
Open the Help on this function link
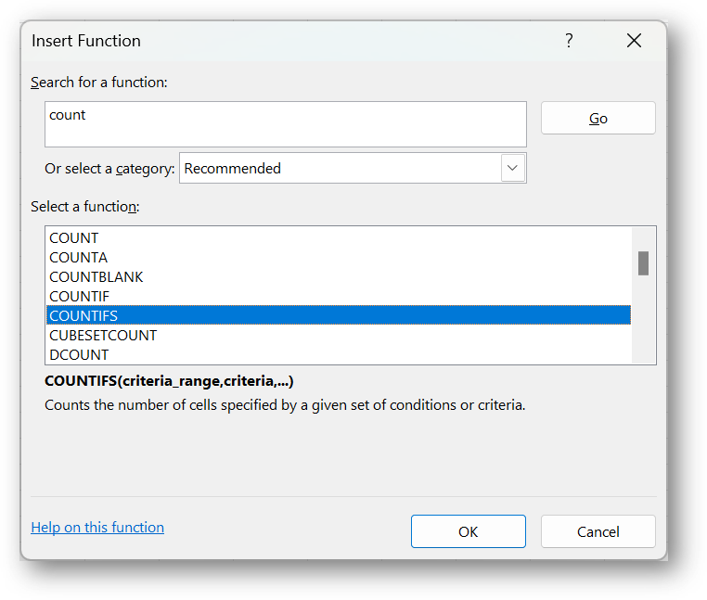[97, 527]
